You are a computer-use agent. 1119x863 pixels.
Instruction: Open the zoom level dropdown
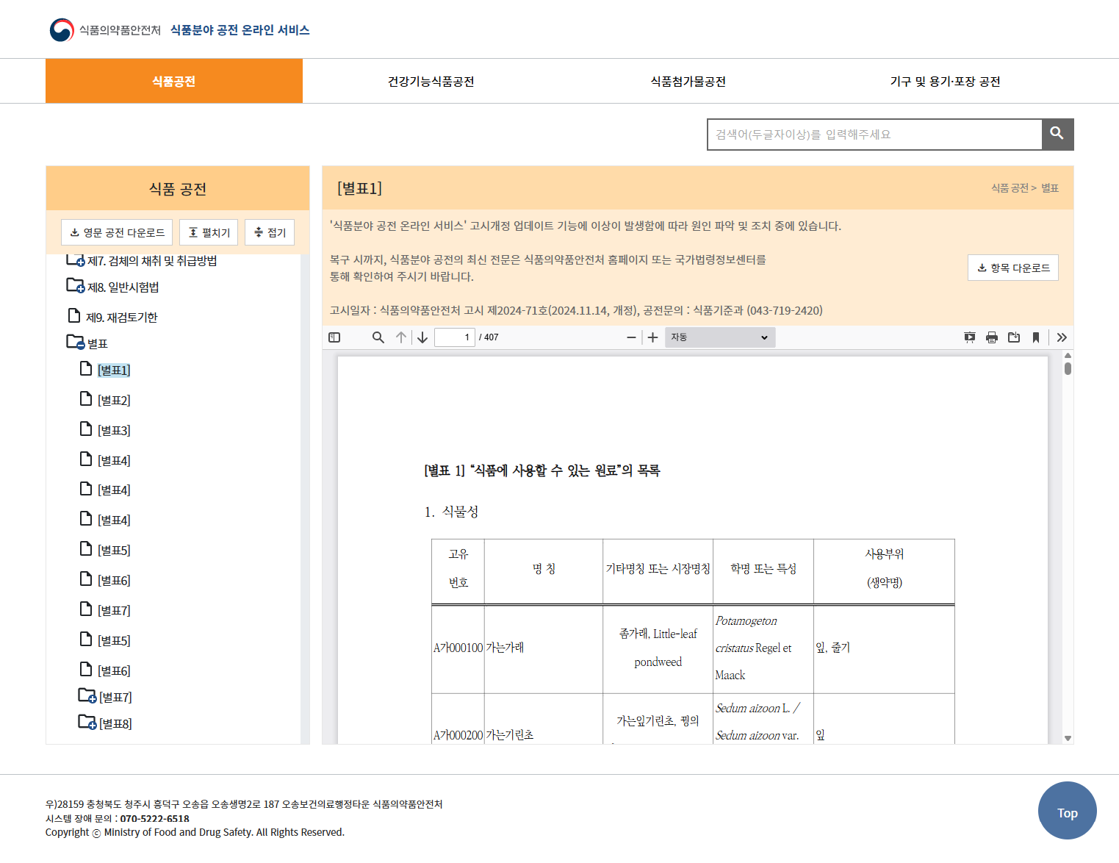coord(719,337)
